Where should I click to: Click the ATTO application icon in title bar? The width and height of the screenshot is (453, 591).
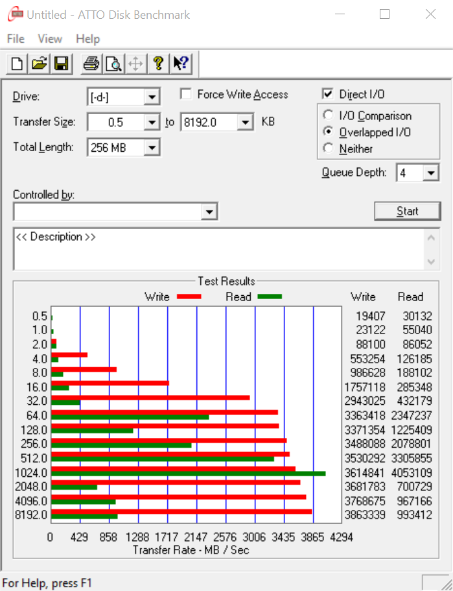coord(15,14)
